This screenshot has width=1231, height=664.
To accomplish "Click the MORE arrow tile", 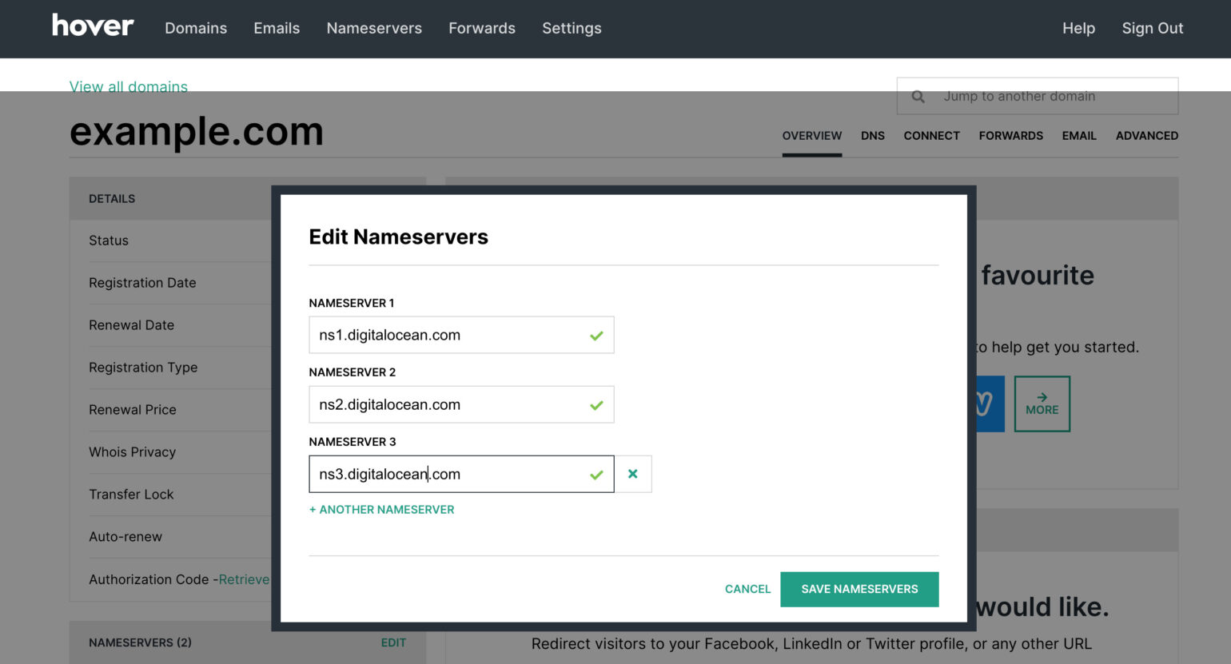I will click(1042, 404).
